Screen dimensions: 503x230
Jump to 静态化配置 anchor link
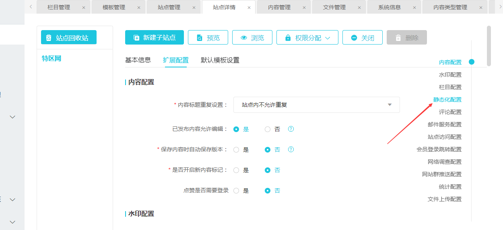click(x=447, y=100)
